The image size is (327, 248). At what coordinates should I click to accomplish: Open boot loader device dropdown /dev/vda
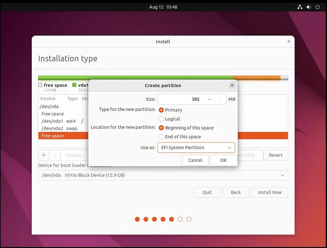(x=163, y=175)
